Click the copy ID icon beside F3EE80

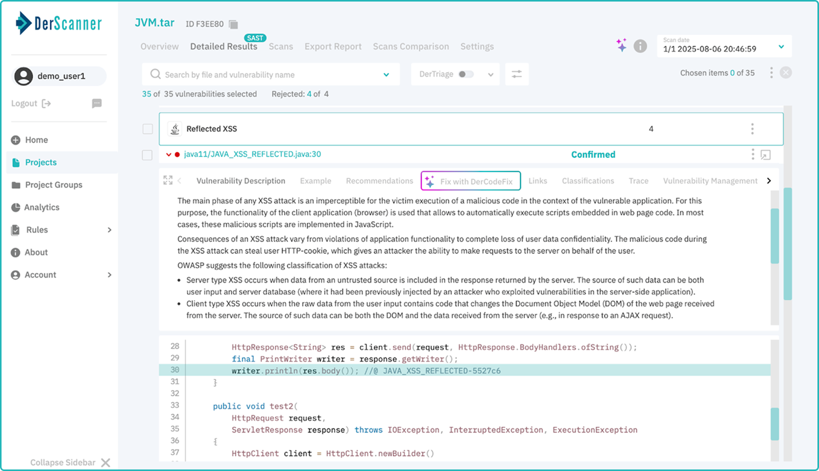(232, 24)
